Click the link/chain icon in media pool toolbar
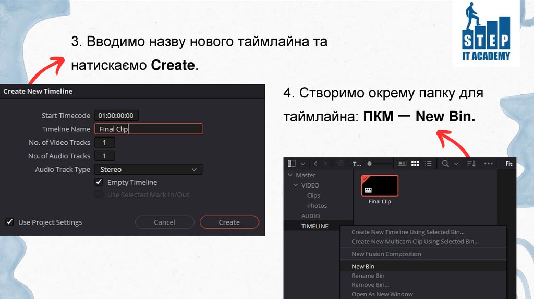Viewport: 534px width, 299px height. (x=340, y=164)
